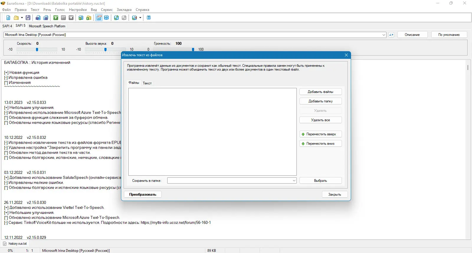
Task: Click the document icon on the history.rus.txt tab
Action: point(5,244)
